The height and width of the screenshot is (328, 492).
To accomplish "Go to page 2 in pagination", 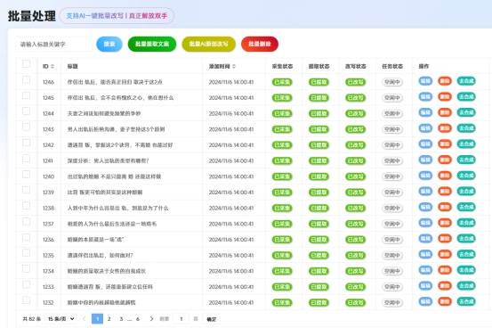I will coord(109,319).
